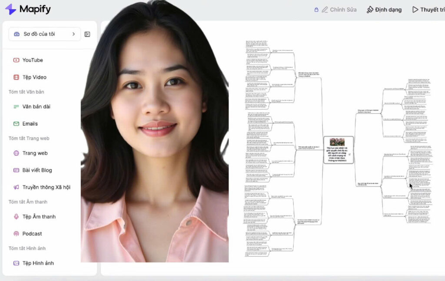Click the Bài viết Blog icon
Viewport: 445px width, 281px height.
(x=16, y=170)
